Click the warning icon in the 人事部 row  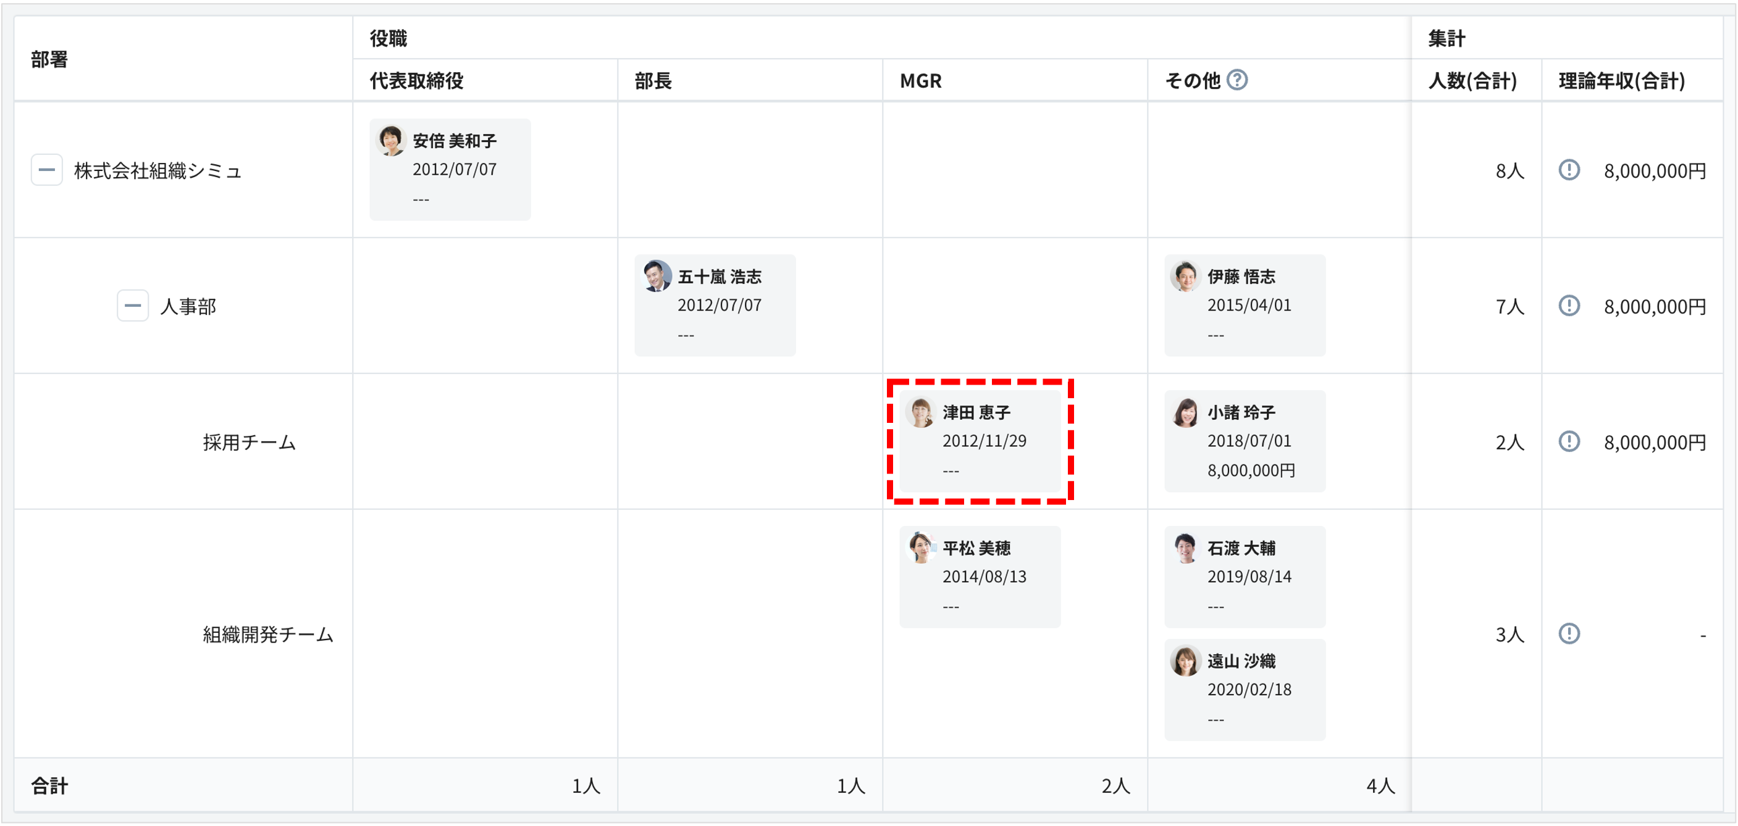(1570, 307)
